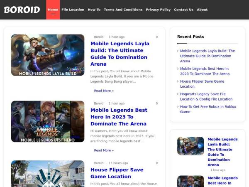Click the Boroid author link on the Layla Build post

click(x=99, y=37)
